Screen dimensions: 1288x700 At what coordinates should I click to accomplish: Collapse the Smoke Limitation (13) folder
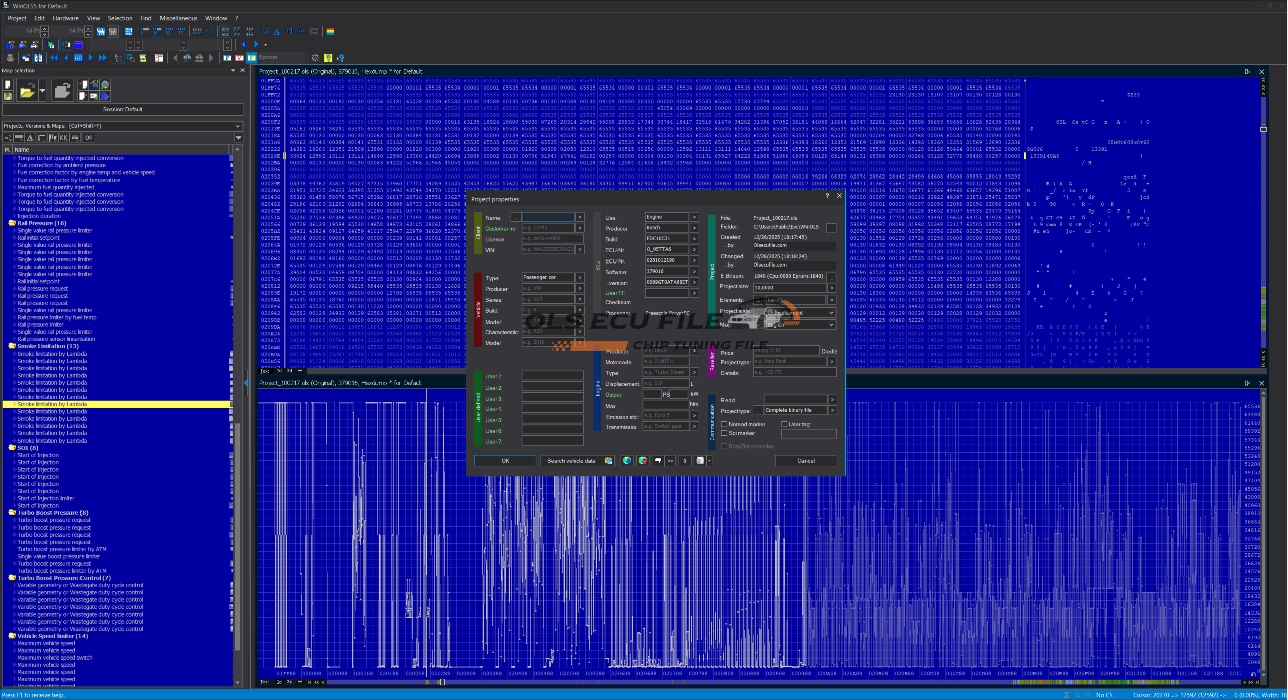pyautogui.click(x=12, y=346)
